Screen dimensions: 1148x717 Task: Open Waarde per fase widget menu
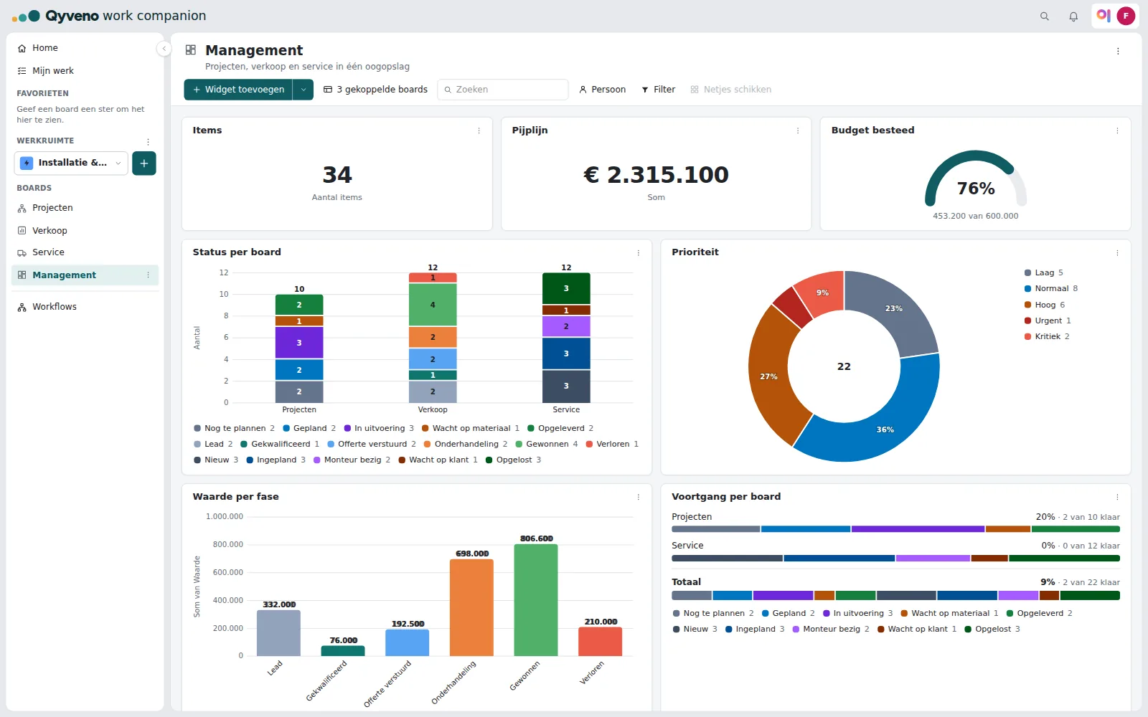[639, 497]
